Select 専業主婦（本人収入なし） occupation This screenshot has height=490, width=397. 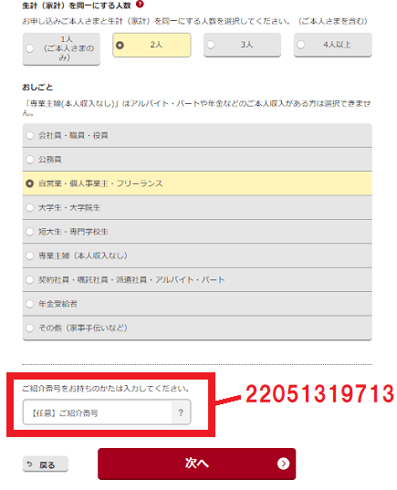tap(197, 255)
